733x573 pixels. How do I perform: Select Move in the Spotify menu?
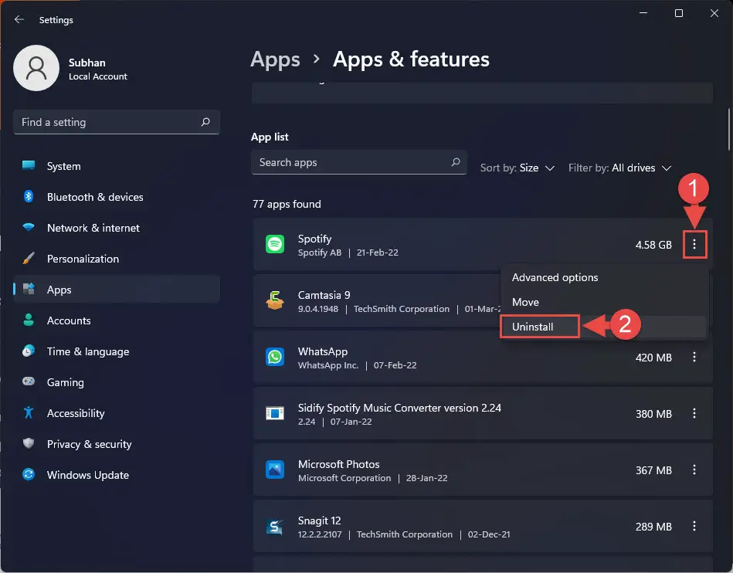[x=525, y=302]
